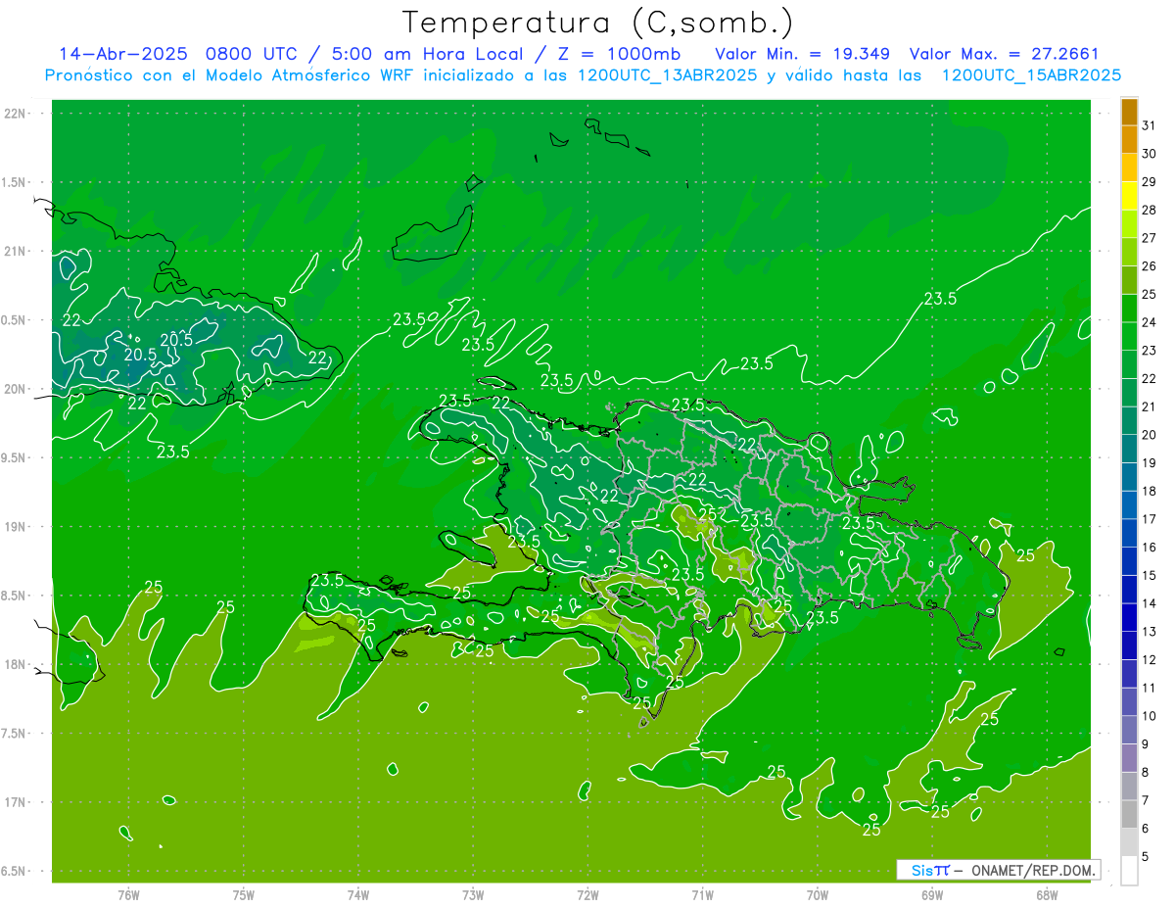This screenshot has width=1175, height=908.
Task: Click the '21N' latitude axis label
Action: (x=16, y=252)
